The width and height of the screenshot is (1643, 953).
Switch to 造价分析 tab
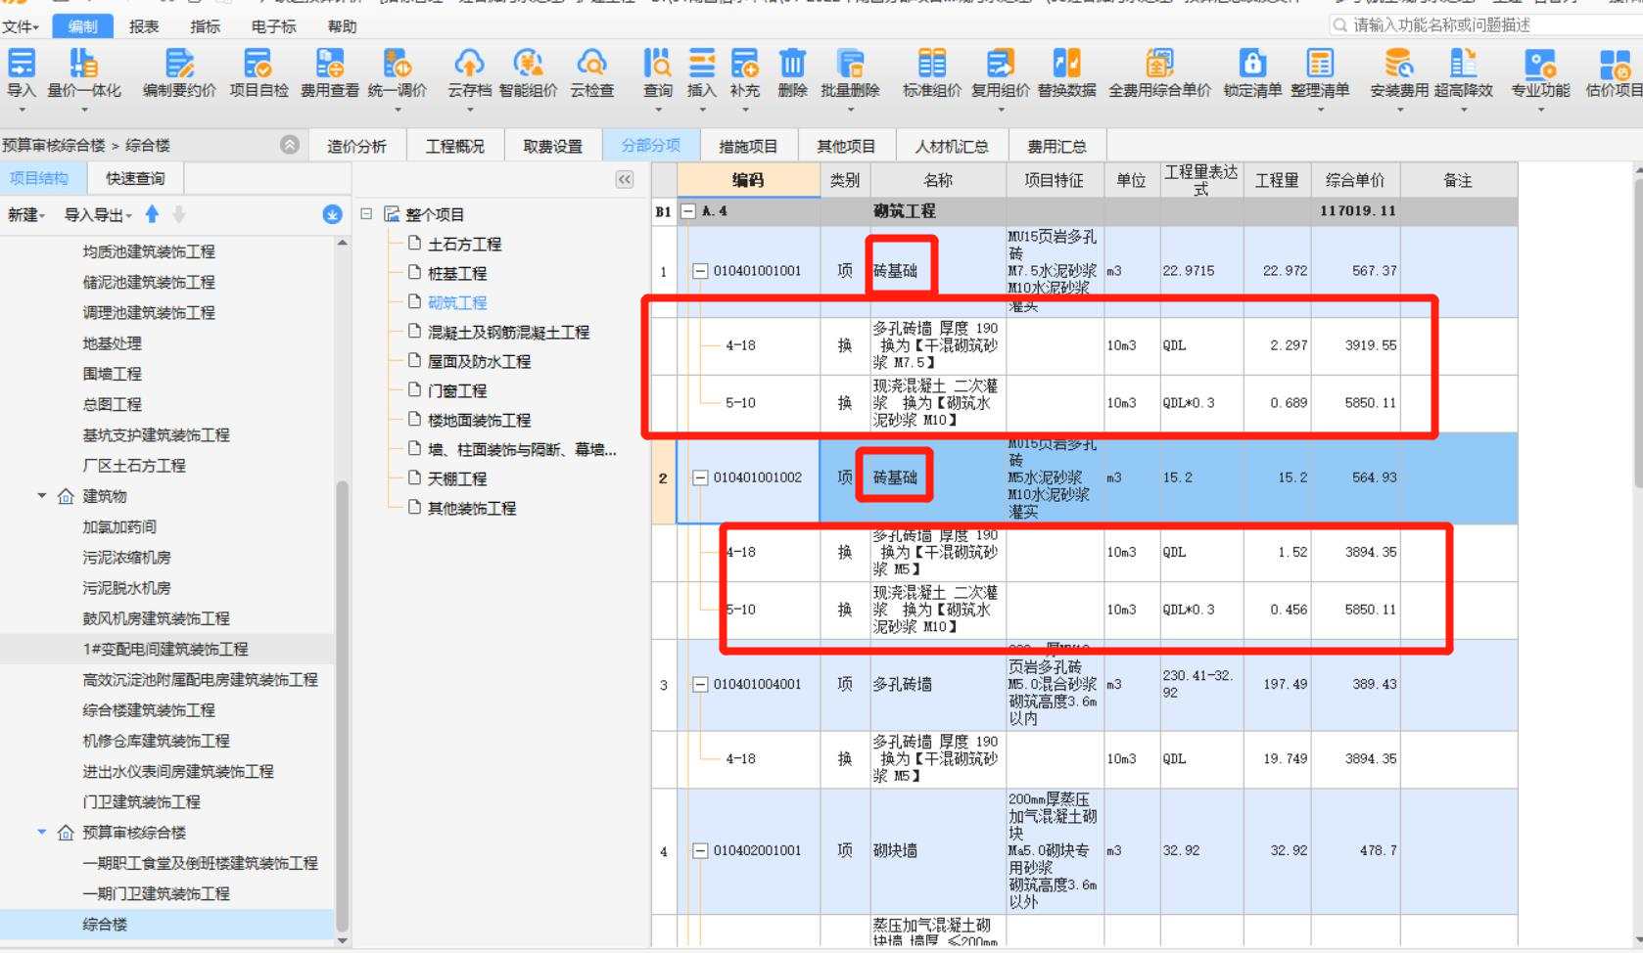pyautogui.click(x=356, y=146)
